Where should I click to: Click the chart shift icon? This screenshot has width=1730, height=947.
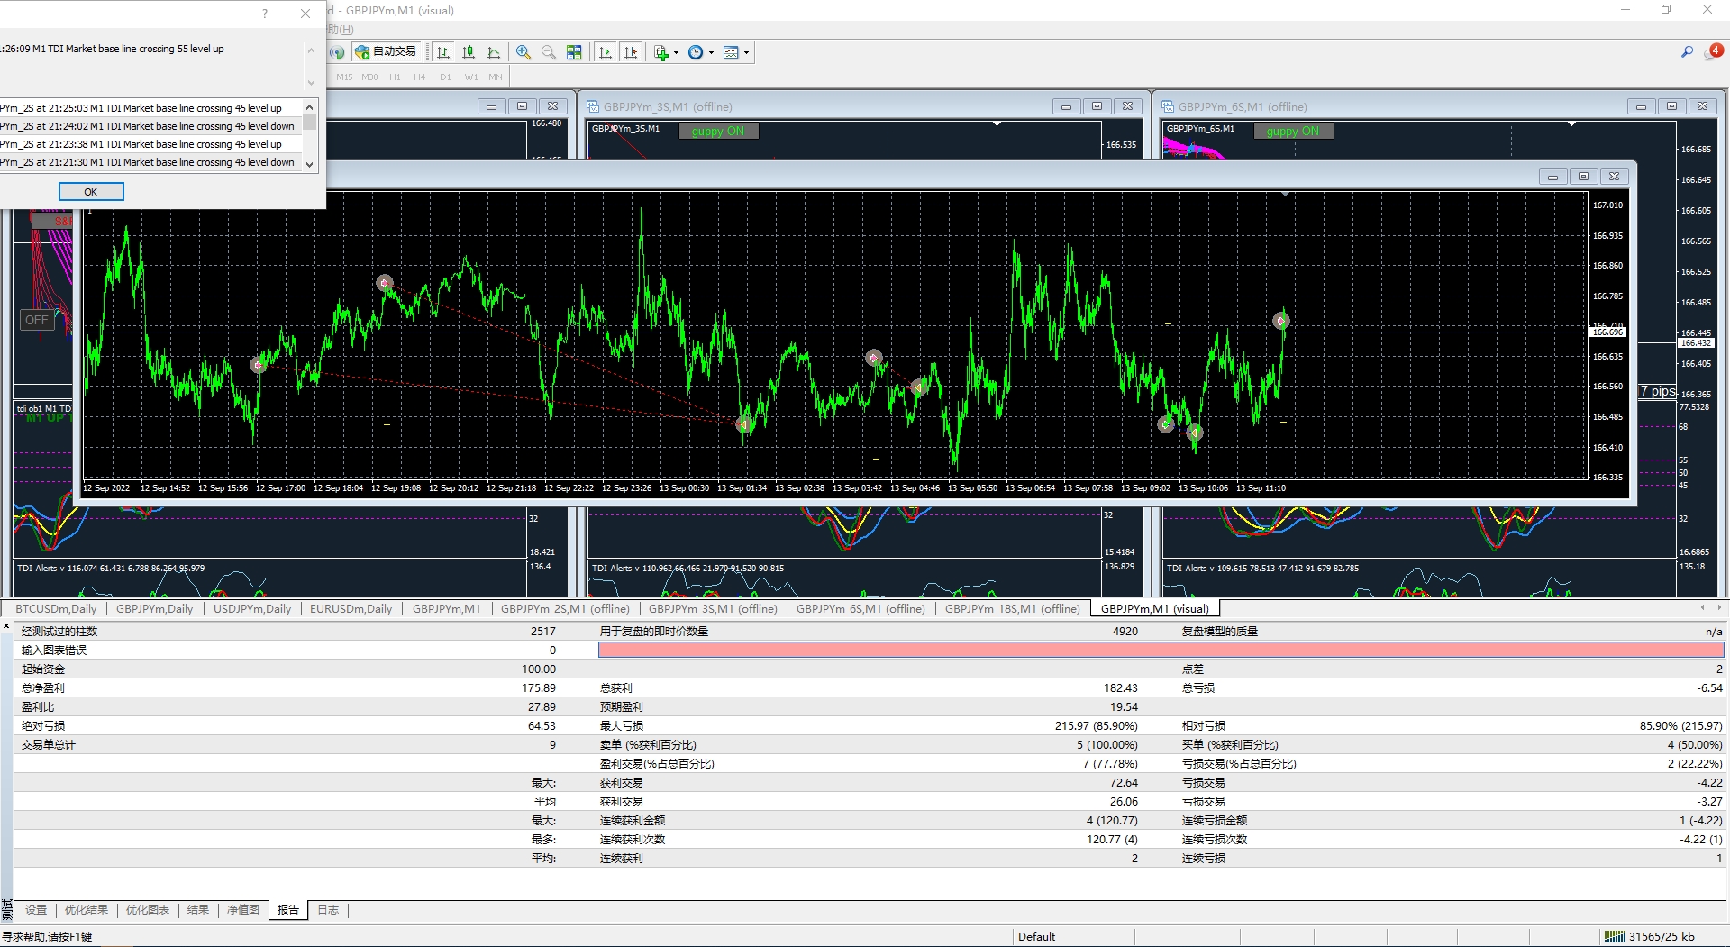pos(631,52)
